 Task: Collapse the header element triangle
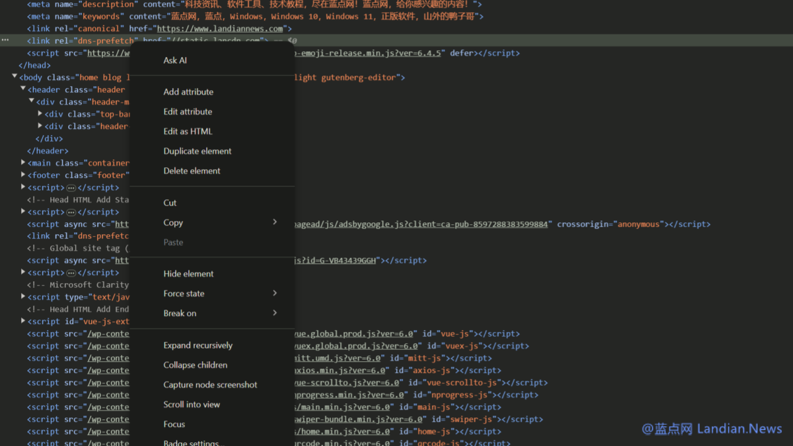[x=23, y=89]
